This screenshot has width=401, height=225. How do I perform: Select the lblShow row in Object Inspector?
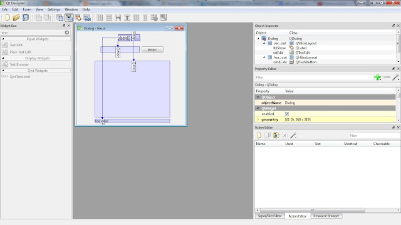(x=325, y=48)
